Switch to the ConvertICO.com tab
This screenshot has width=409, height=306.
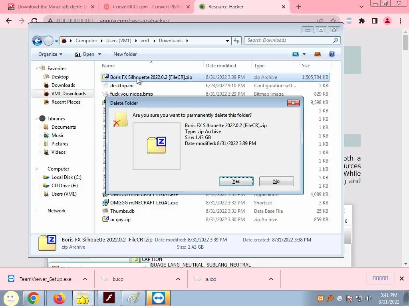point(146,7)
